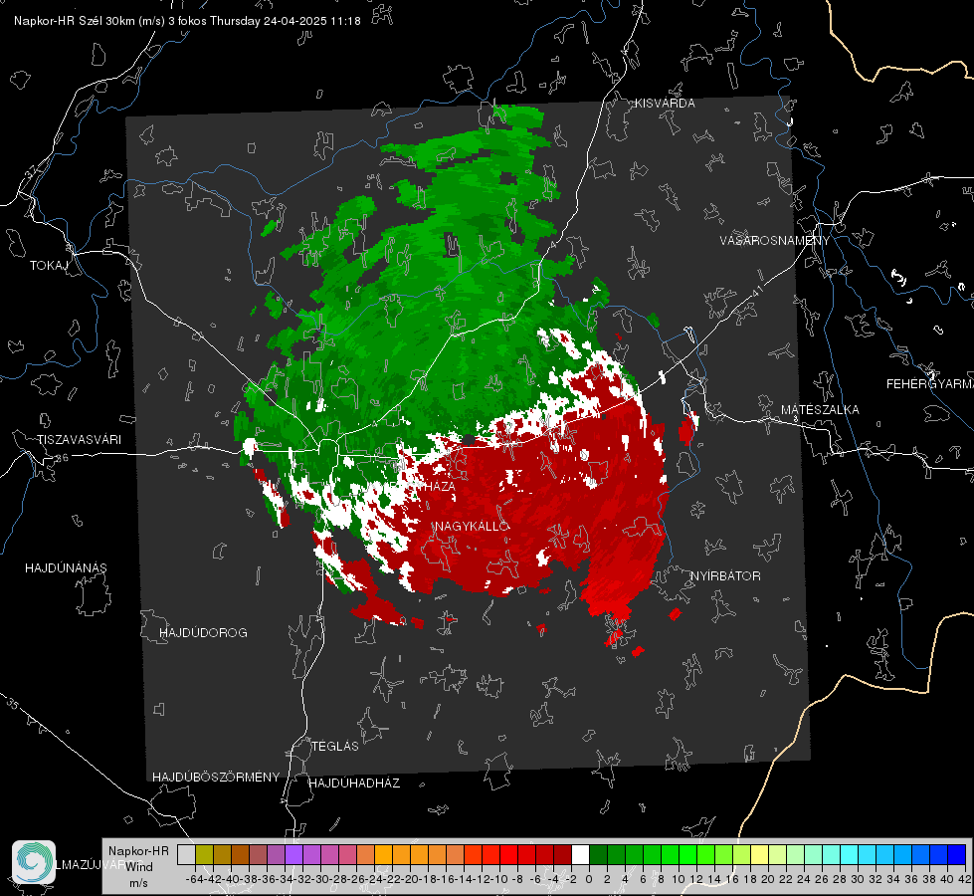Image resolution: width=974 pixels, height=896 pixels.
Task: Click the road number 35 marker
Action: pyautogui.click(x=14, y=703)
